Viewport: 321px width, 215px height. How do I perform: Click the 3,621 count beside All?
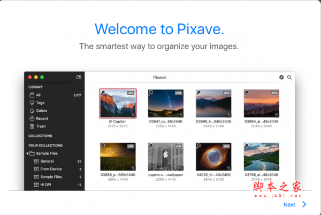pyautogui.click(x=78, y=95)
